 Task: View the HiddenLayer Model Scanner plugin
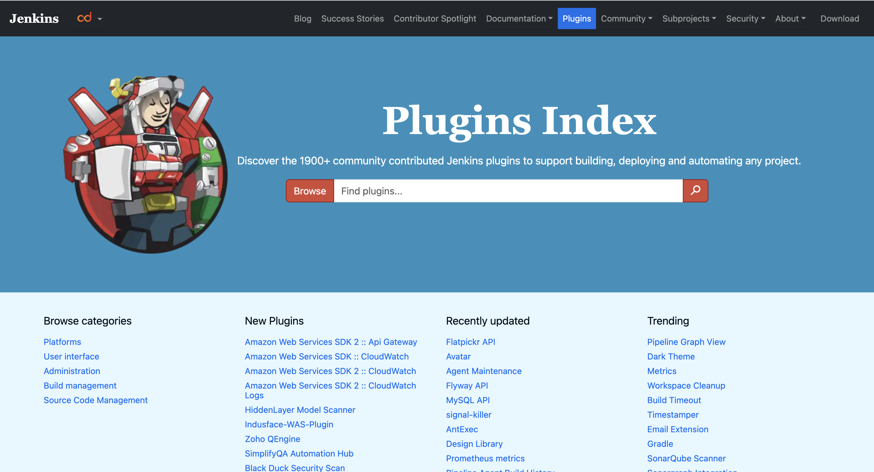tap(300, 410)
